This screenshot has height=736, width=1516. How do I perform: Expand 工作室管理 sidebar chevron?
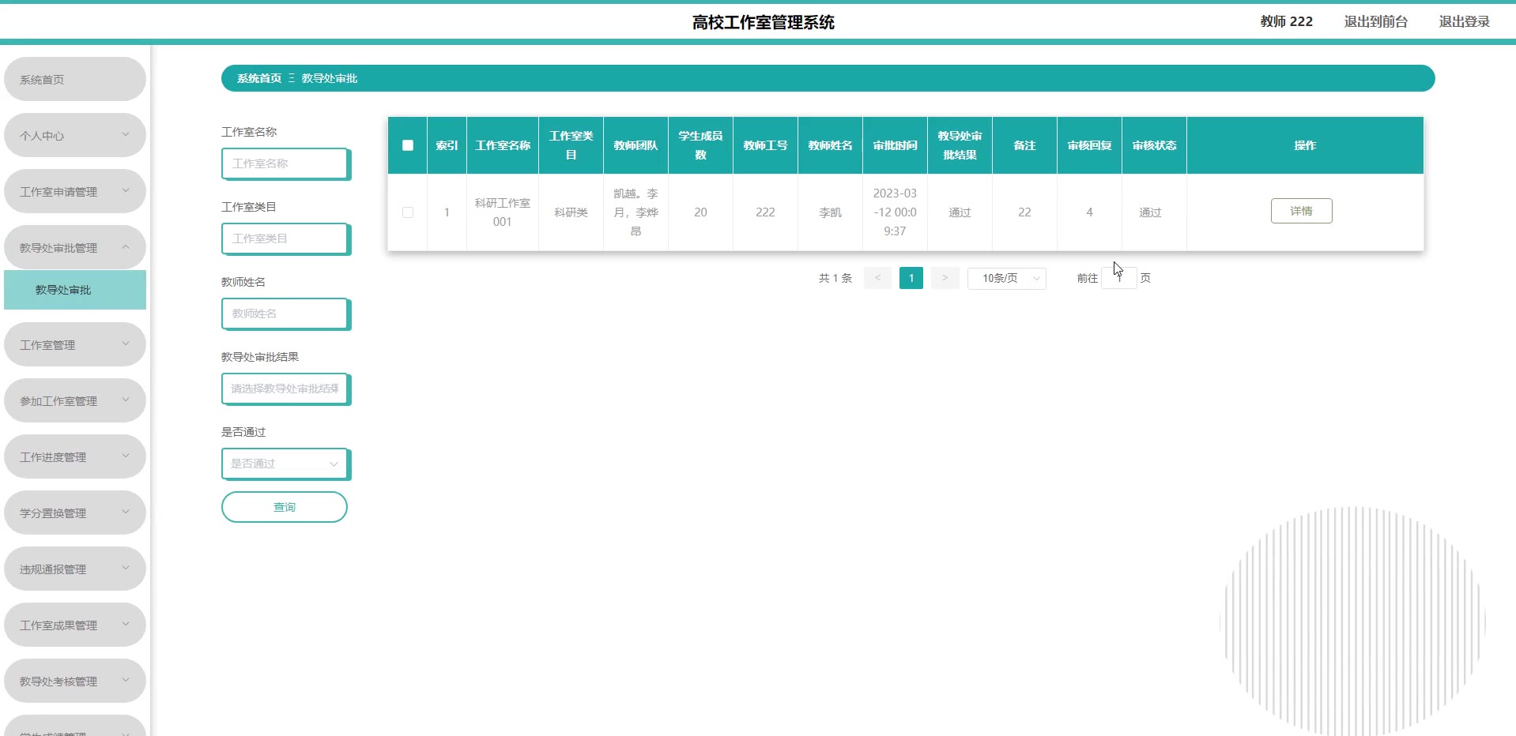click(x=126, y=344)
